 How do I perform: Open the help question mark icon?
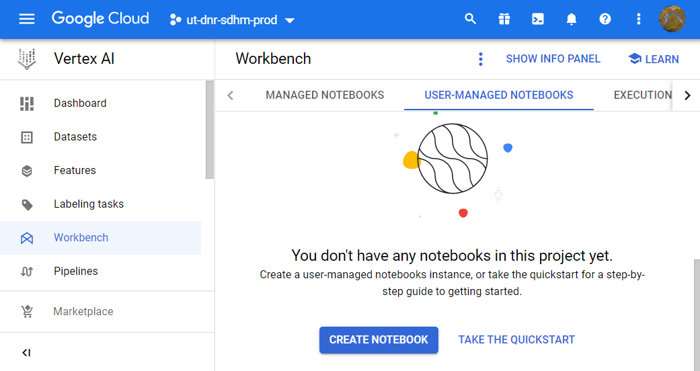605,19
